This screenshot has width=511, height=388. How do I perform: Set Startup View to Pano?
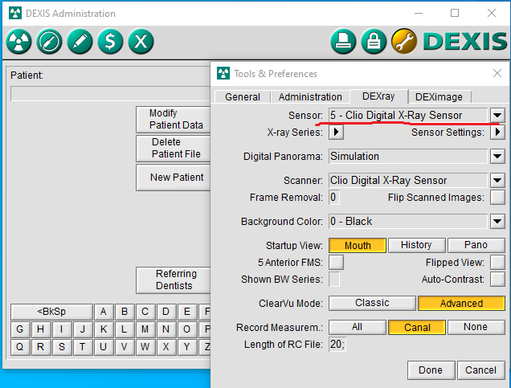point(476,245)
